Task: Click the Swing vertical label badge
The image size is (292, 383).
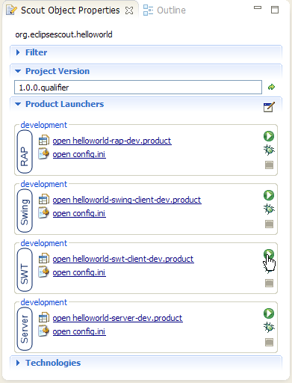Action: [x=25, y=211]
